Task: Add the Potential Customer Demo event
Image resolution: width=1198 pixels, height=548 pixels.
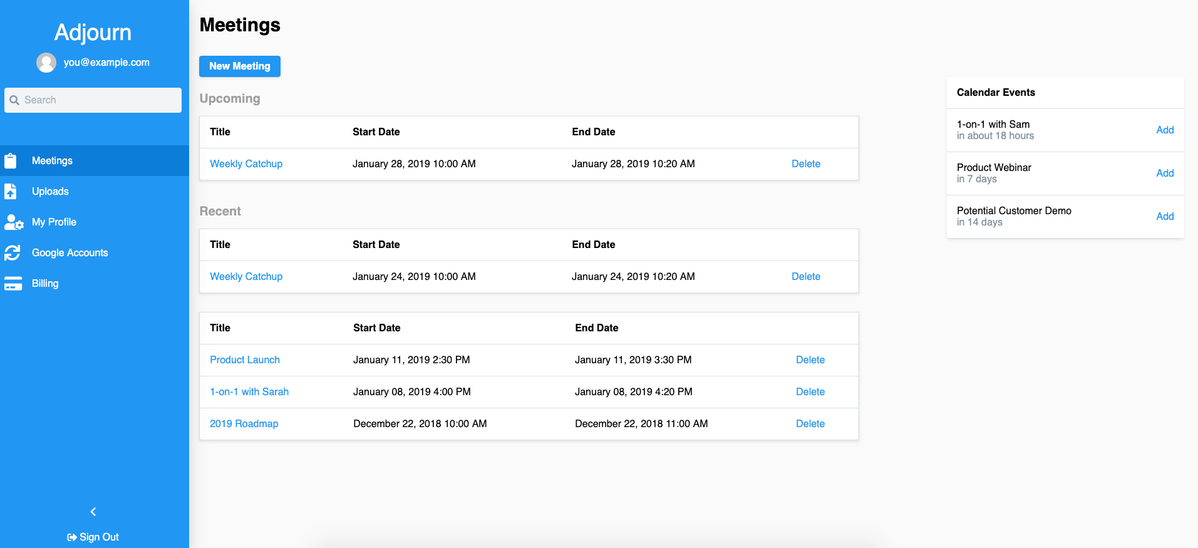Action: click(1165, 217)
